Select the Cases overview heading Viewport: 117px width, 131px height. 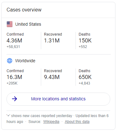(x=24, y=10)
